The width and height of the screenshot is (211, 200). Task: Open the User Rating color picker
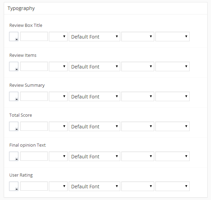(x=14, y=186)
